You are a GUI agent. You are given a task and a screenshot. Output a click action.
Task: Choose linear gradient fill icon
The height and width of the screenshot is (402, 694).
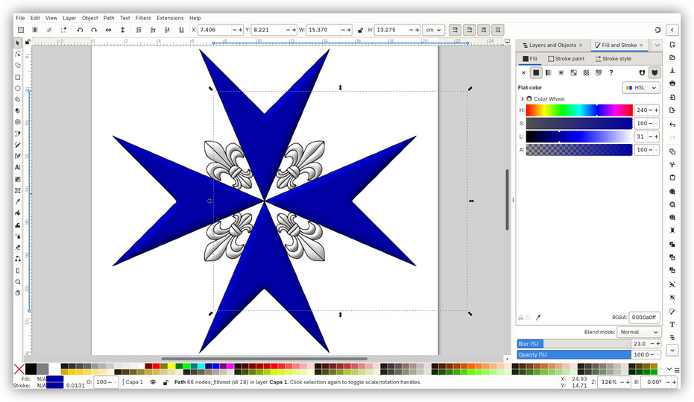pos(549,72)
